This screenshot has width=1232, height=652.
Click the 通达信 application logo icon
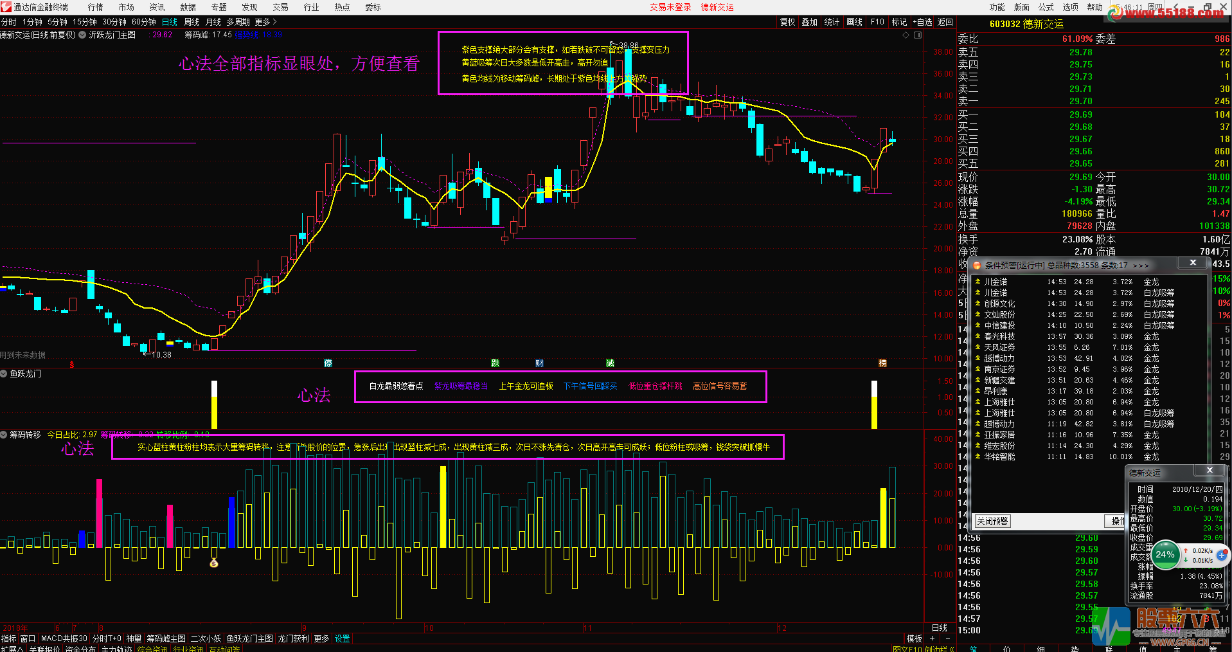point(6,7)
